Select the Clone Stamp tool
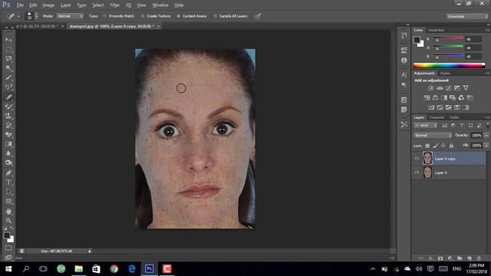The height and width of the screenshot is (276, 491). pyautogui.click(x=8, y=116)
